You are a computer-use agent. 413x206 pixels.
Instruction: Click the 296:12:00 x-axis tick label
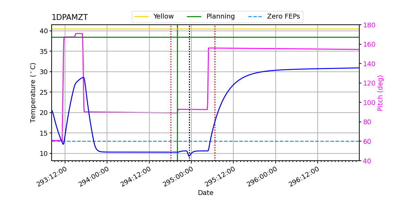coord(304,176)
